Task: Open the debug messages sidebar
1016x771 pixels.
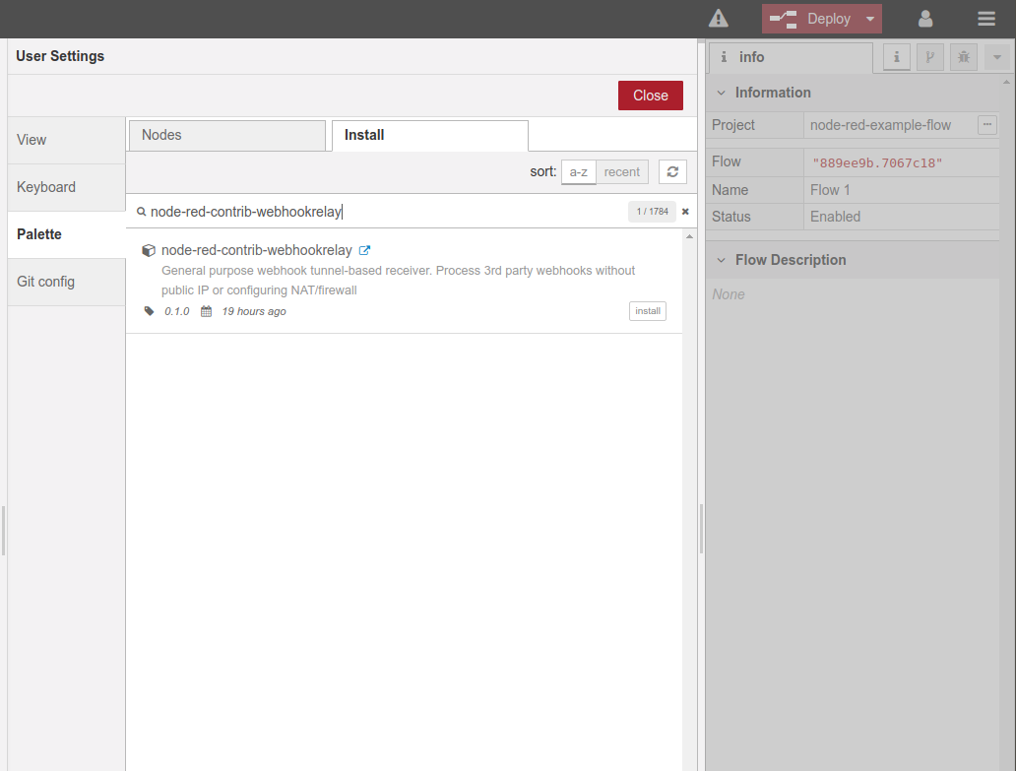Action: tap(963, 57)
